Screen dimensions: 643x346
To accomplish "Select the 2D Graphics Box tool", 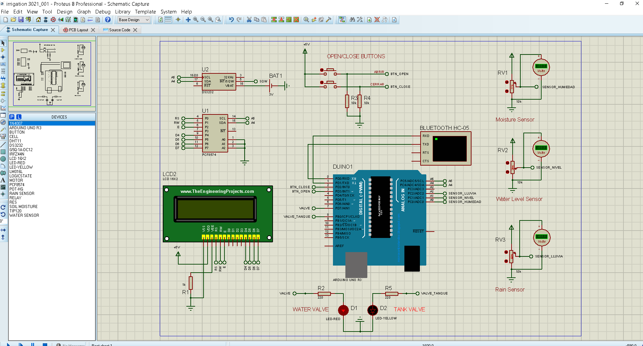I will tap(3, 152).
